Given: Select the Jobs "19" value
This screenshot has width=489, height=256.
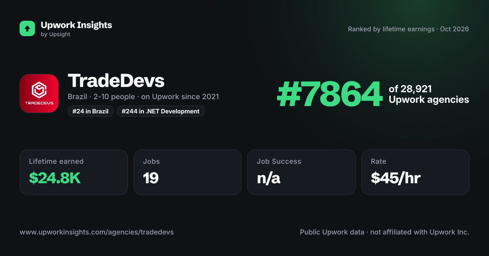Looking at the screenshot, I should point(151,178).
